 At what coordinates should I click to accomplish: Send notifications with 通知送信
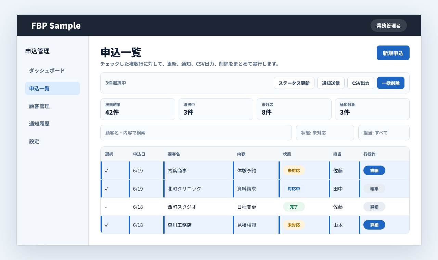(331, 83)
